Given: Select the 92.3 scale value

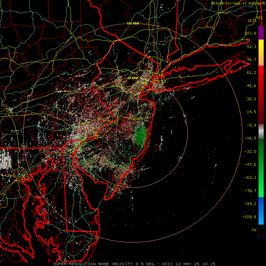Looking at the screenshot, I should (x=252, y=46).
